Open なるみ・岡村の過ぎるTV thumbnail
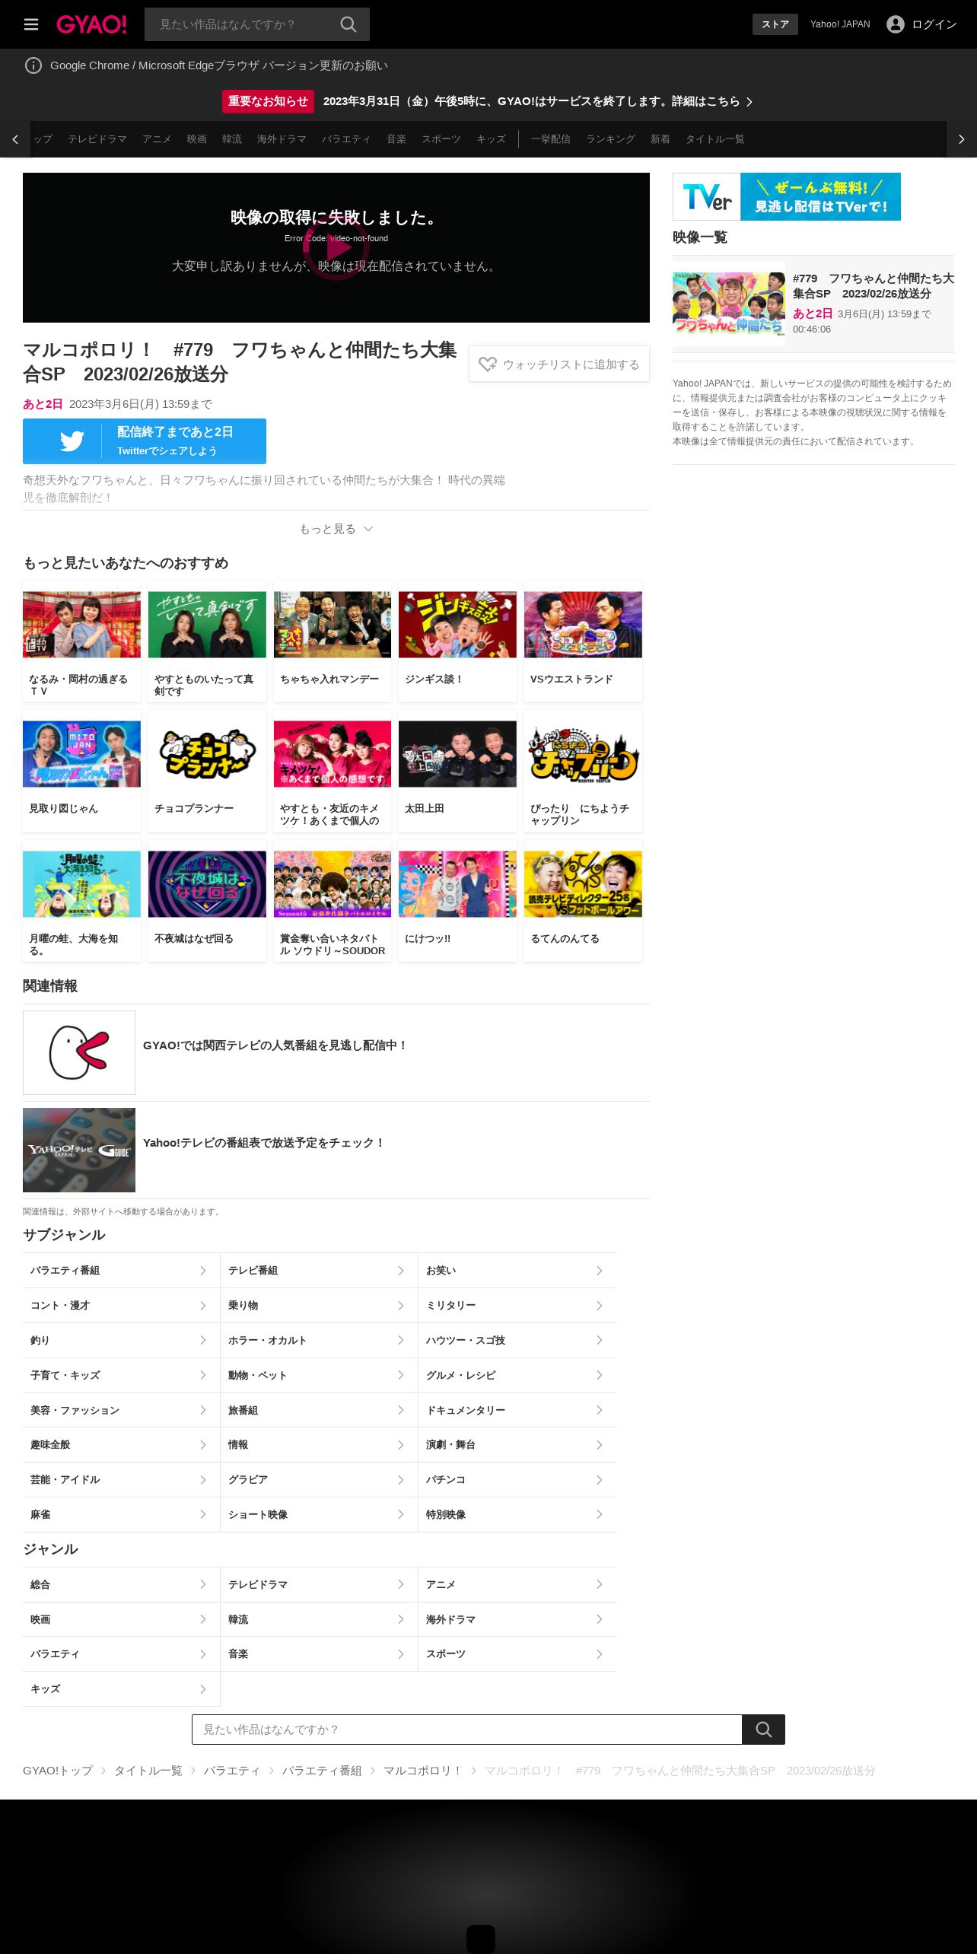The width and height of the screenshot is (977, 1954). 81,625
